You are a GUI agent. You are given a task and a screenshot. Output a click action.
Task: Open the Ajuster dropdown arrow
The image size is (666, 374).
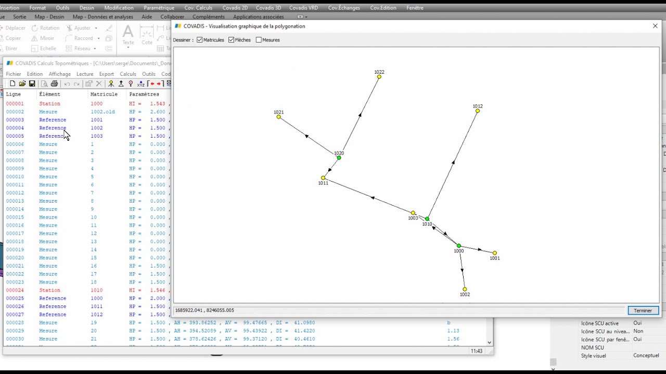tap(96, 28)
